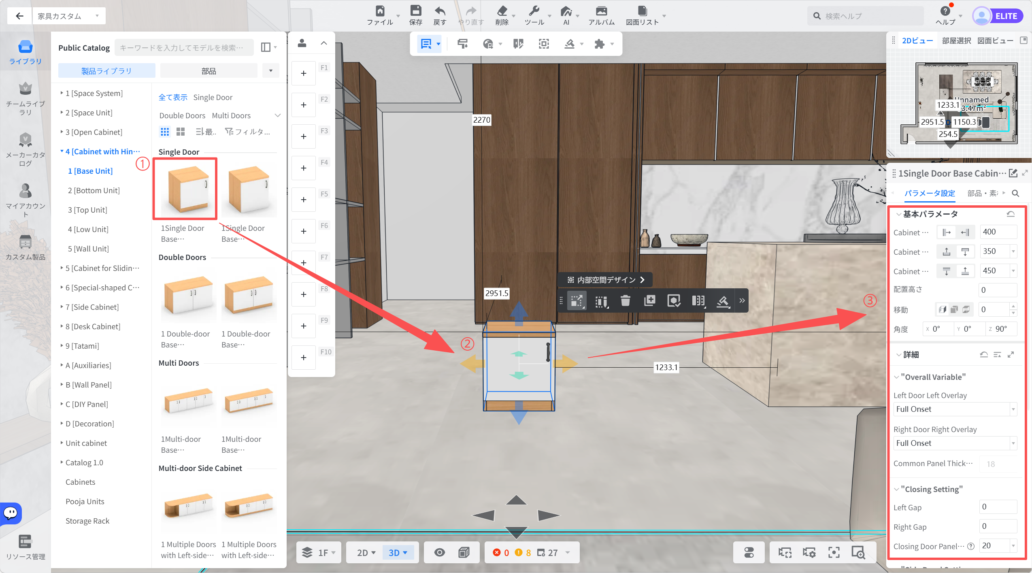
Task: Click the chat support bubble icon
Action: point(11,513)
